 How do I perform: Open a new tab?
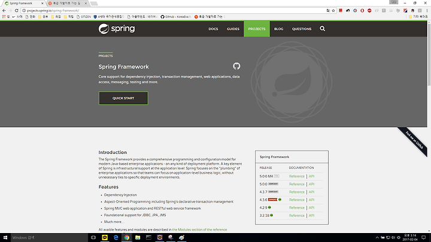94,4
